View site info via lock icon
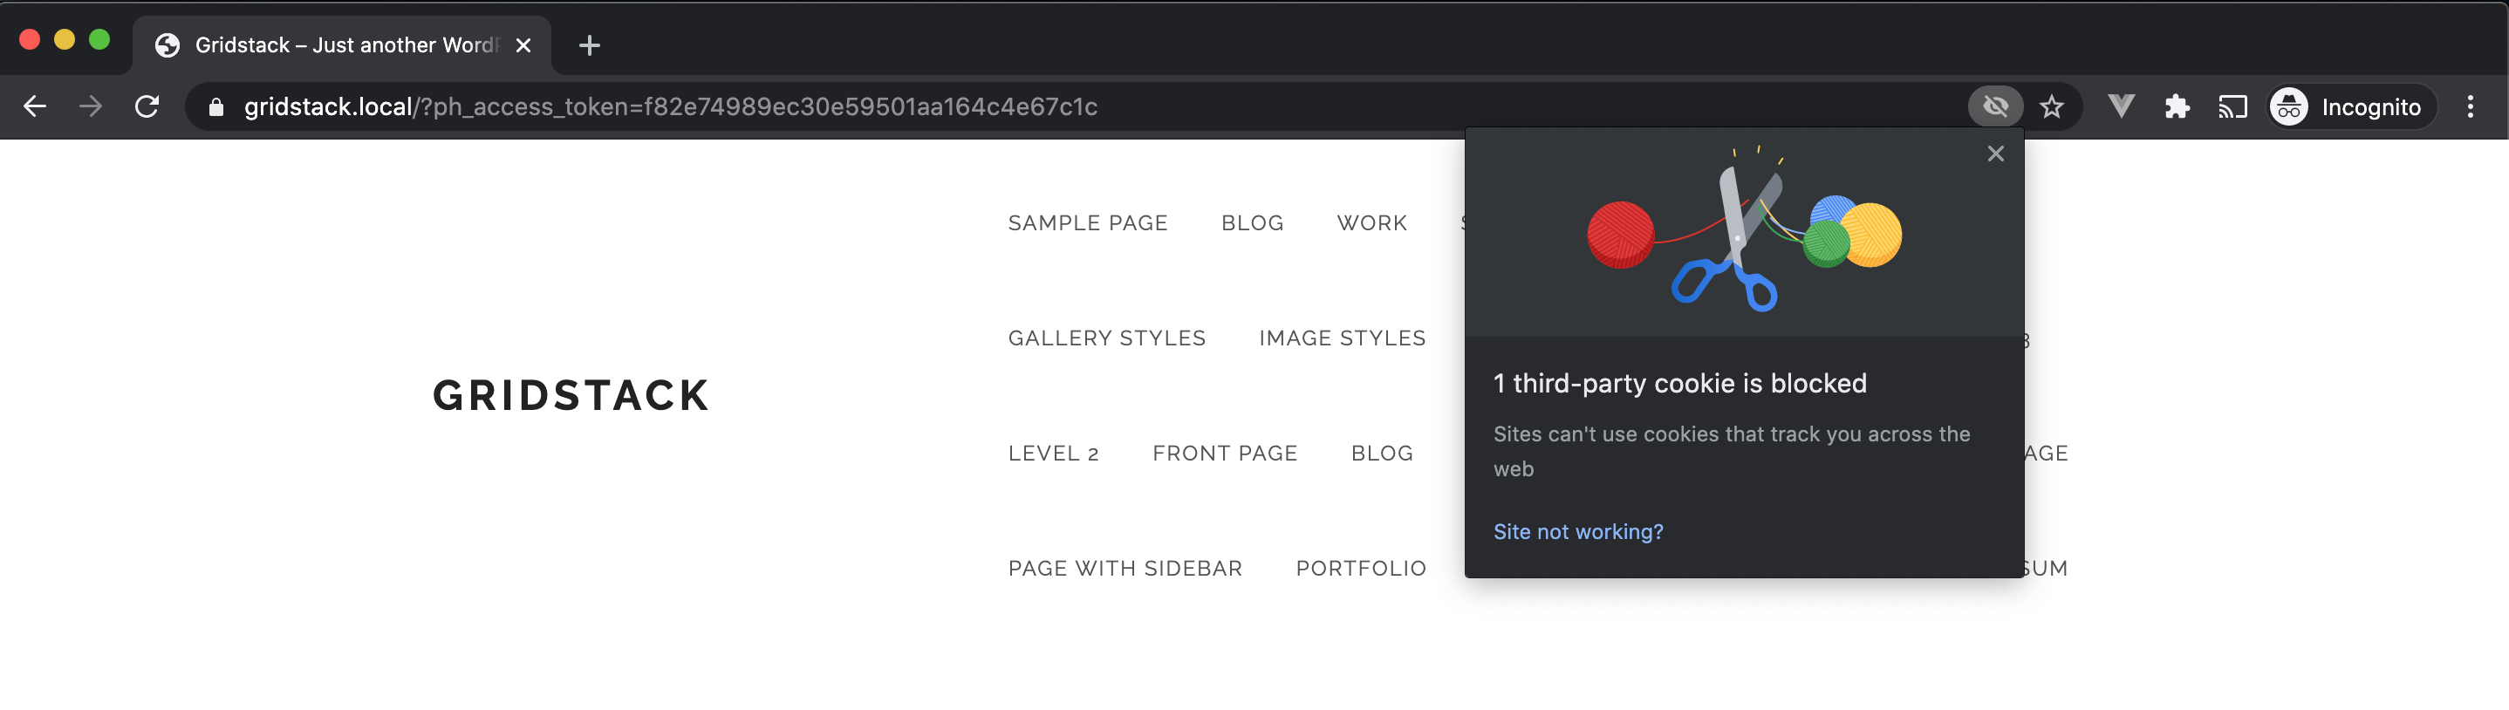2509x710 pixels. (216, 107)
